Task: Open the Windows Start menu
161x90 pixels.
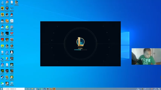Action: (2, 89)
